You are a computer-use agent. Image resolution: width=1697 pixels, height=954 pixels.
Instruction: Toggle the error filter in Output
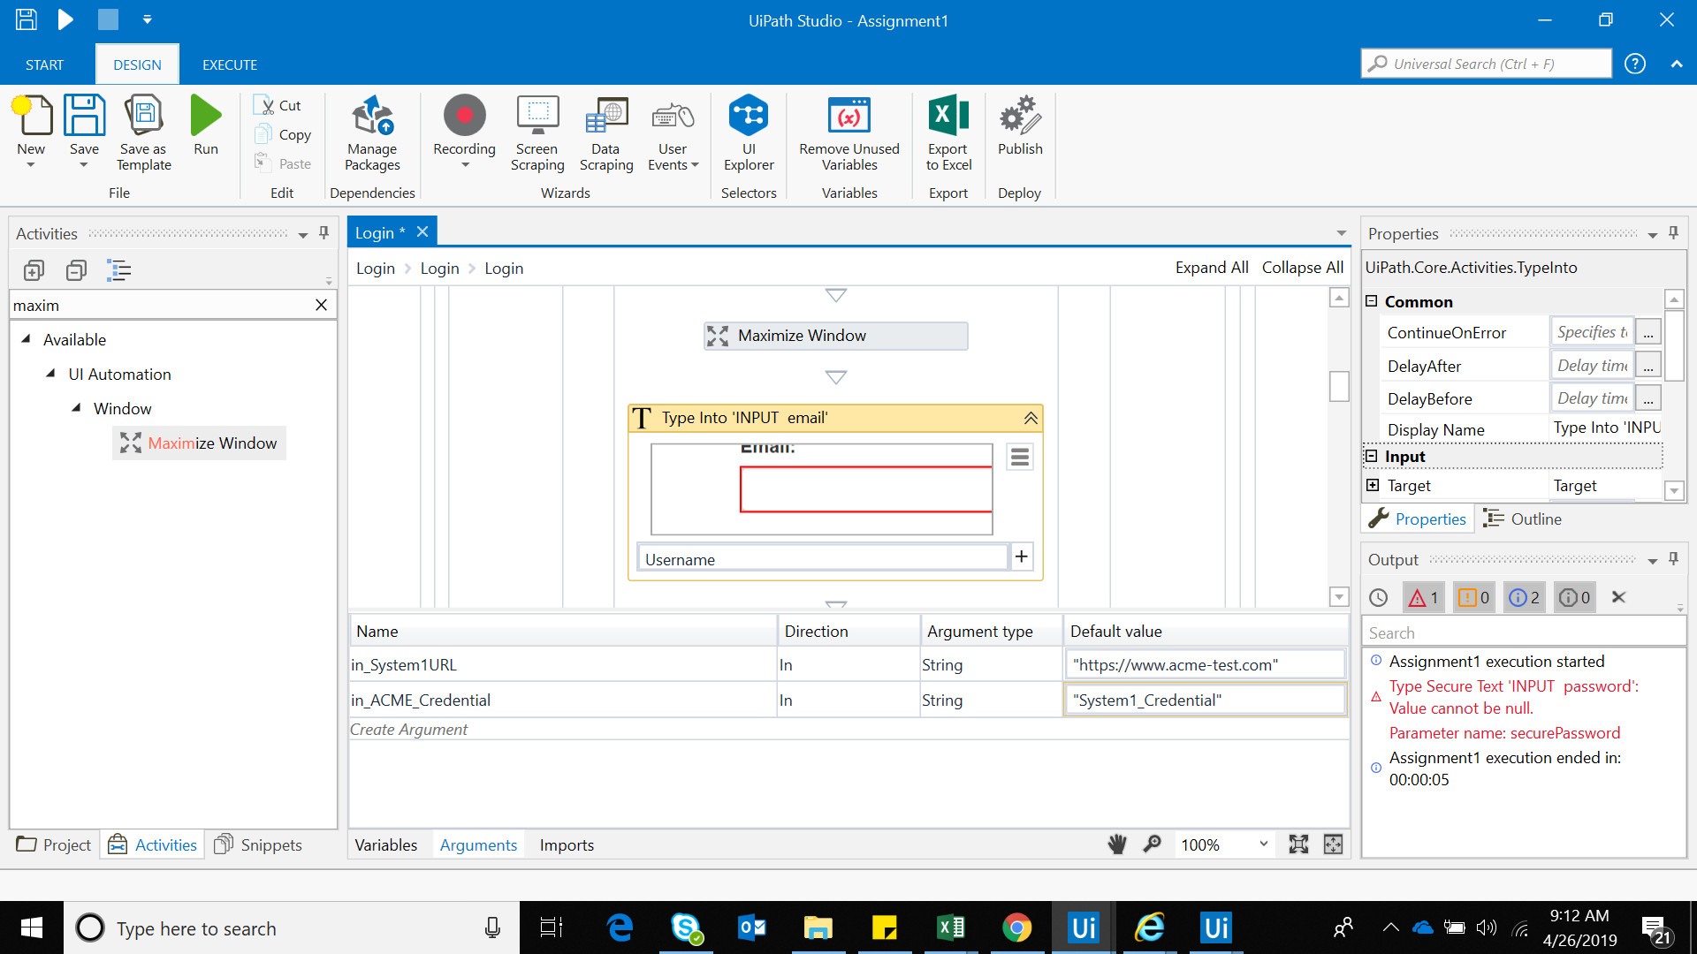point(1423,598)
